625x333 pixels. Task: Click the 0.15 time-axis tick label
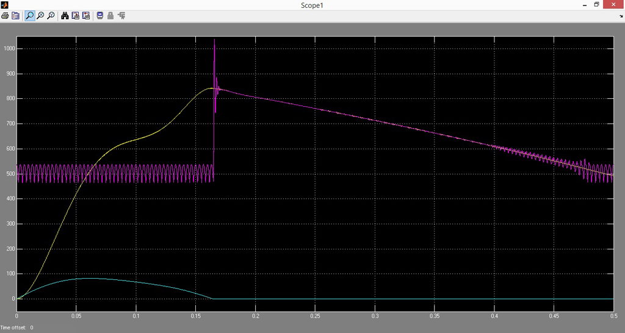pyautogui.click(x=196, y=317)
